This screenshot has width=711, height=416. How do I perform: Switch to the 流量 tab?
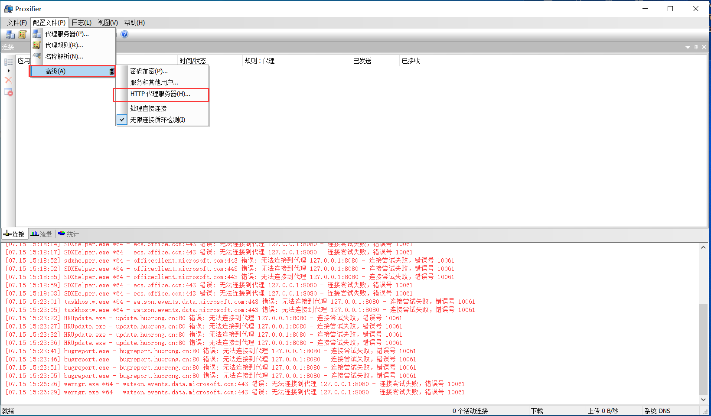[x=41, y=234]
